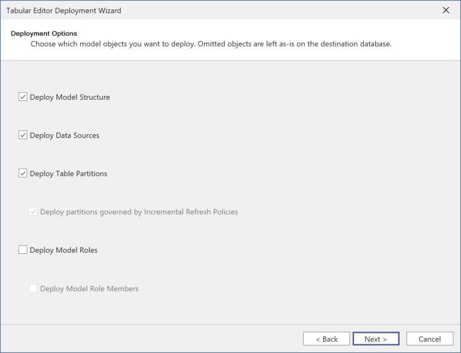Select the "Deploy Table Partitions" label text
Viewport: 461px width, 353px height.
pos(68,174)
